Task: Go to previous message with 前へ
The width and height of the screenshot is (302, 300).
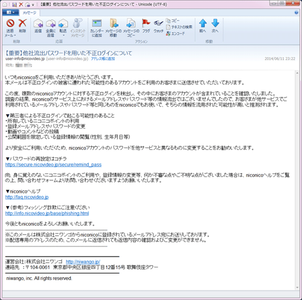Action: [202, 26]
